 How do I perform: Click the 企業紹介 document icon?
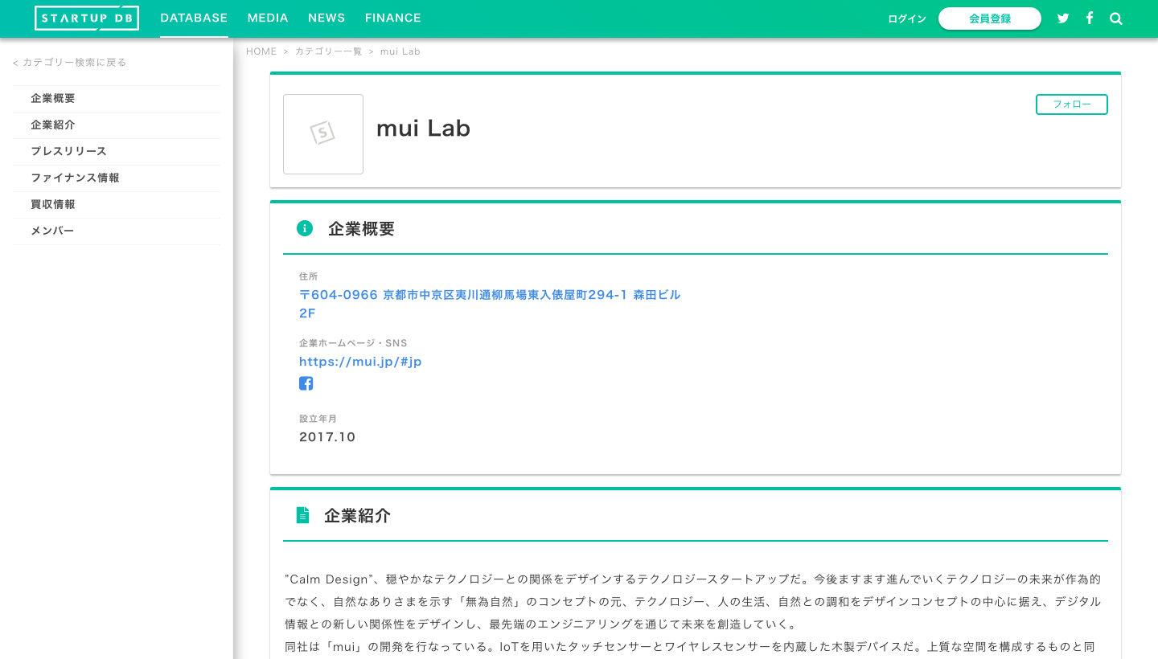pos(302,515)
